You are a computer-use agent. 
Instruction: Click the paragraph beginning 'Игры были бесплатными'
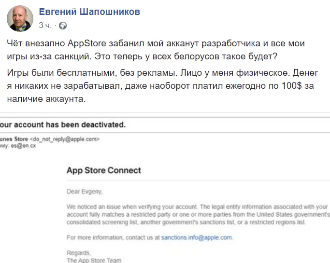pyautogui.click(x=162, y=86)
